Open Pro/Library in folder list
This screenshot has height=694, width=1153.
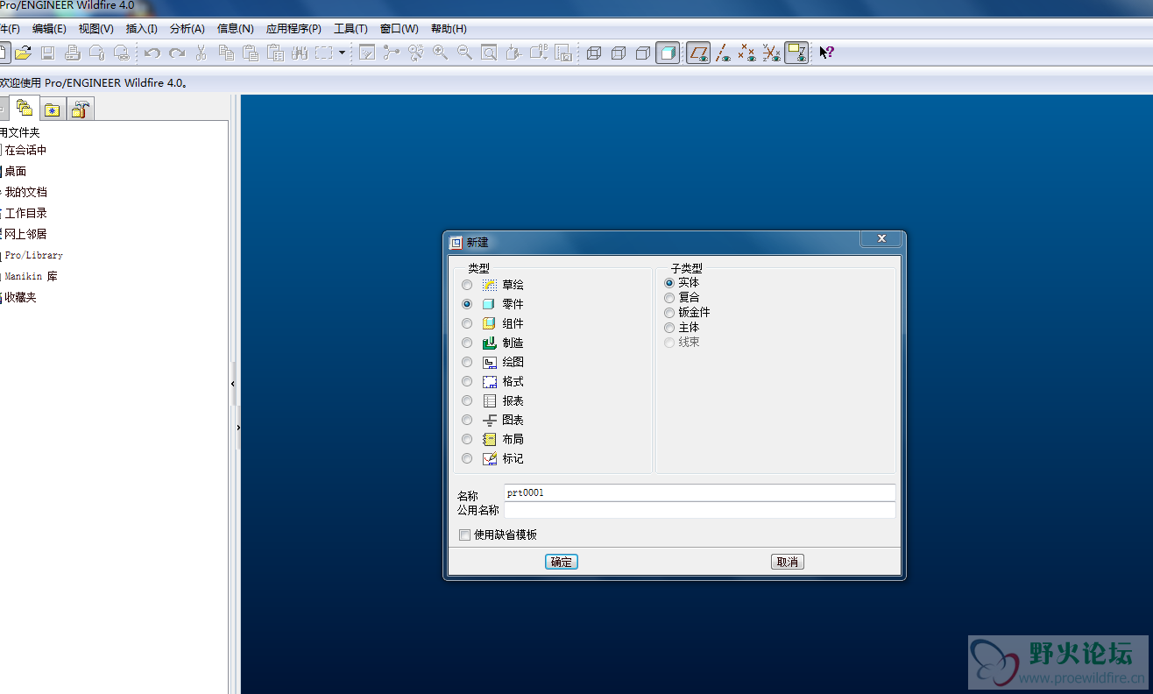pos(33,255)
